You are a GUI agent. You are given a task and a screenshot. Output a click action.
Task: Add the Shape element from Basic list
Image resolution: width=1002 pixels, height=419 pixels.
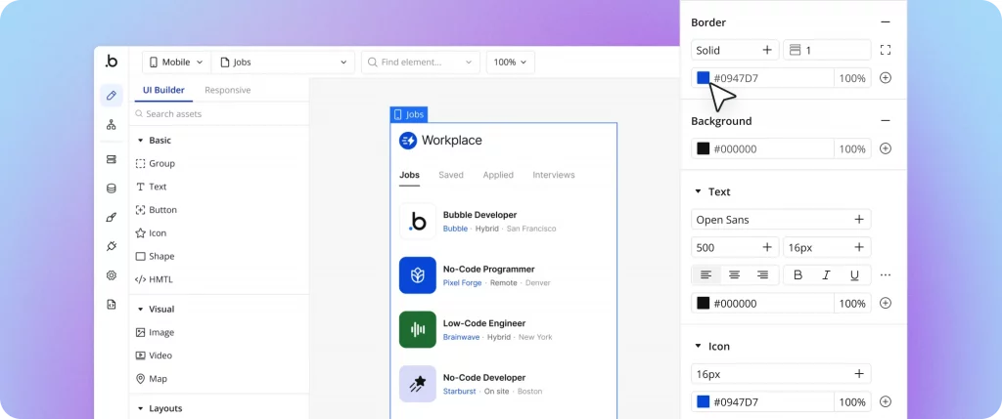point(155,256)
